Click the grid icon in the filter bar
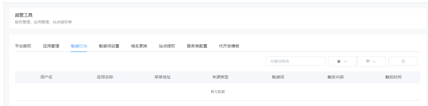The height and width of the screenshot is (106, 428). 339,61
